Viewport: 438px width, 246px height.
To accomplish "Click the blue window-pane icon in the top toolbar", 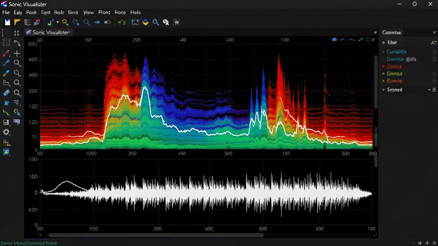I will [135, 22].
